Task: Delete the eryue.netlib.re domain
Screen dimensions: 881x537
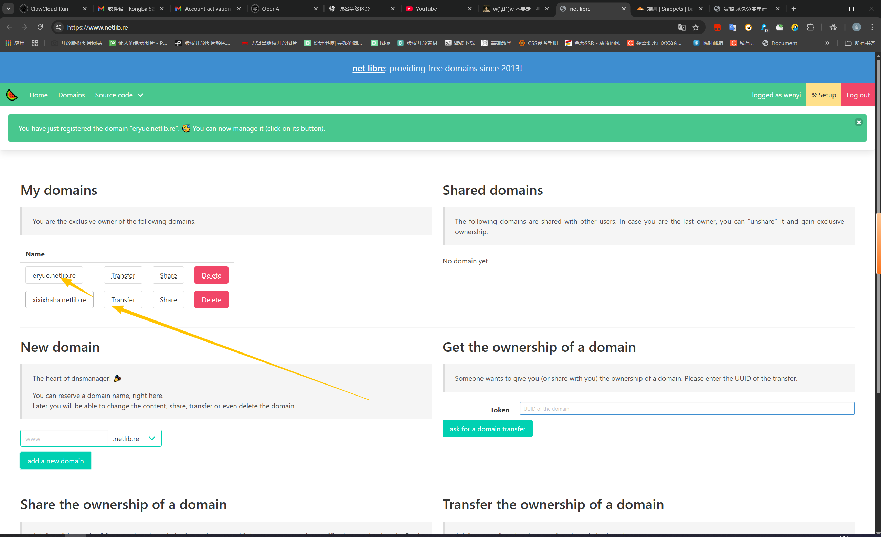Action: pyautogui.click(x=211, y=275)
